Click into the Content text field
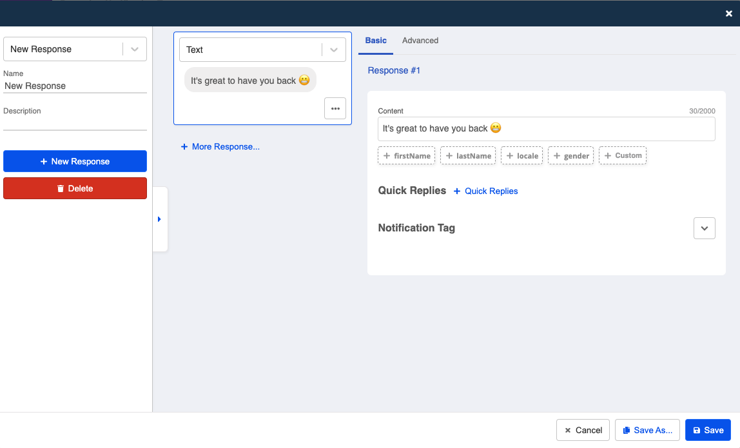740x448 pixels. [x=546, y=129]
